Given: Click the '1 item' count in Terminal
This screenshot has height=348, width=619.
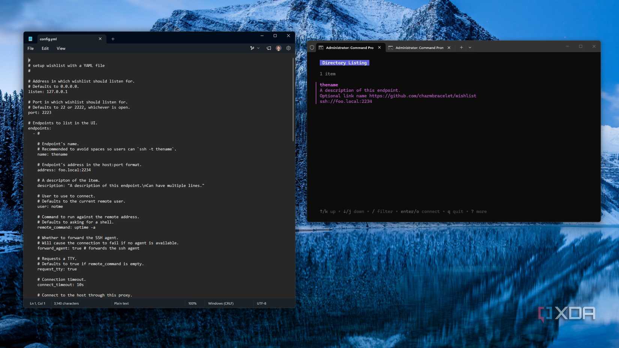Looking at the screenshot, I should click(x=328, y=74).
